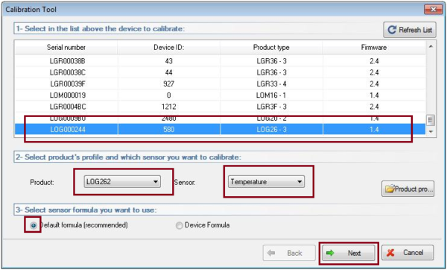Image resolution: width=447 pixels, height=270 pixels.
Task: Close the Calibration Tool window
Action: 434,9
